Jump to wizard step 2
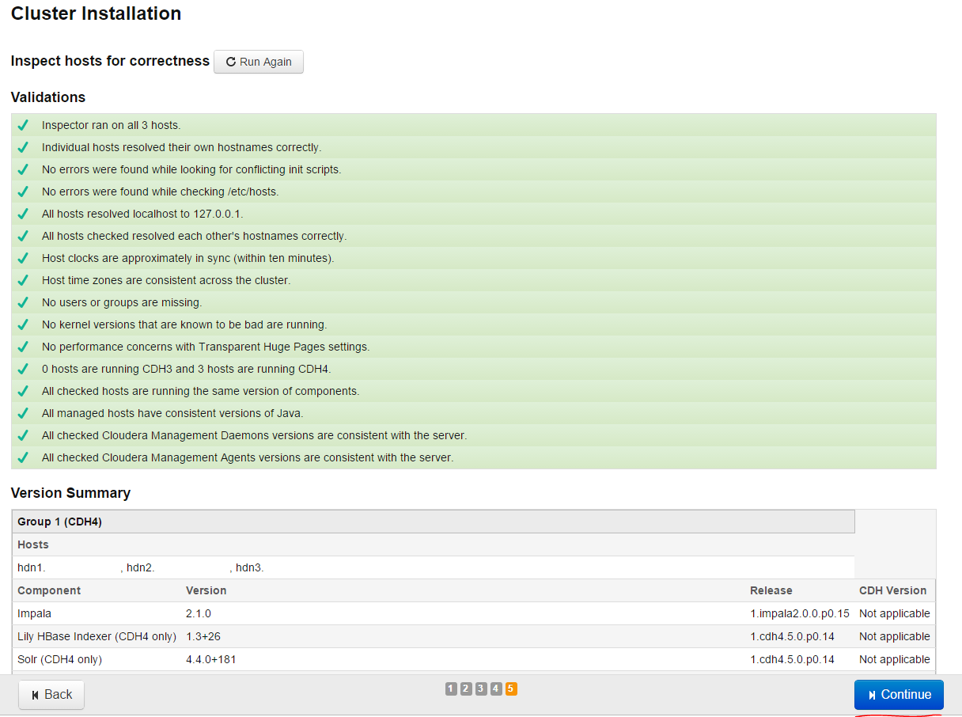 [x=466, y=689]
